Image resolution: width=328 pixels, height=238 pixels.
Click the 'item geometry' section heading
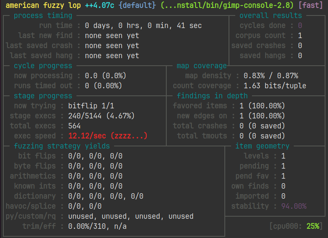click(262, 146)
